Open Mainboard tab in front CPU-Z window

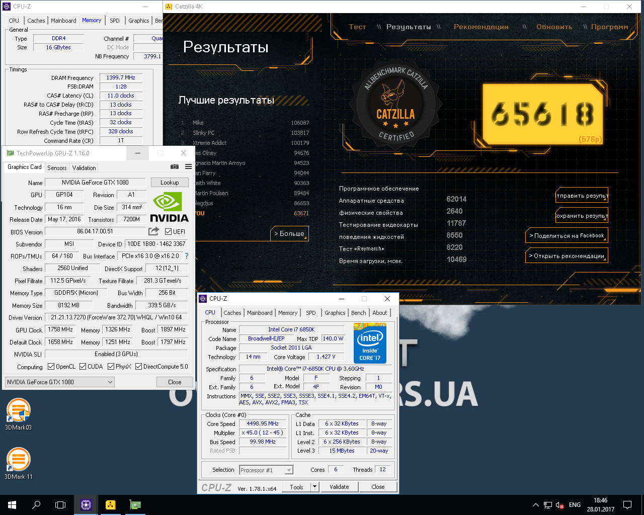pyautogui.click(x=260, y=313)
